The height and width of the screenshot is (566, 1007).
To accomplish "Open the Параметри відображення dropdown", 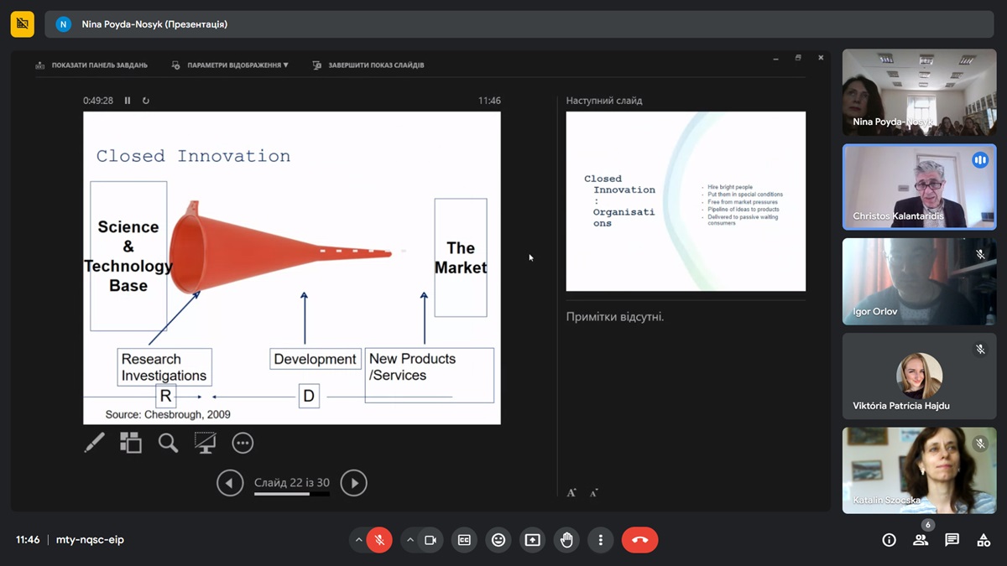I will coord(231,65).
